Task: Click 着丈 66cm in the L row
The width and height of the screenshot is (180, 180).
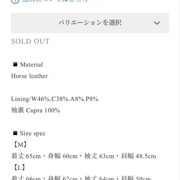Action: click(26, 178)
